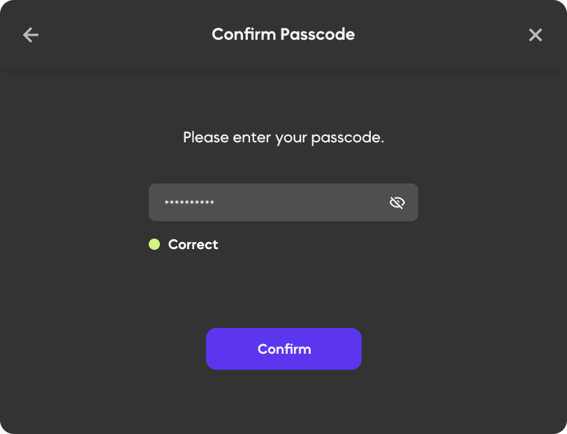Click the green status dot beside Correct
567x434 pixels.
tap(154, 244)
